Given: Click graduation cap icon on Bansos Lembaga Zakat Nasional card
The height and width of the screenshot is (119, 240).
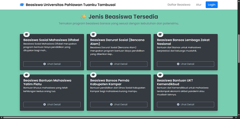Looking at the screenshot, I should coord(160,34).
